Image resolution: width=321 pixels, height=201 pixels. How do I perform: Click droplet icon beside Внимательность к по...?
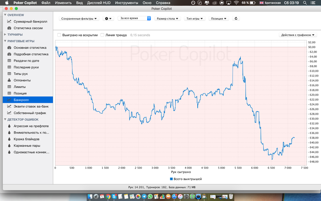[9, 133]
